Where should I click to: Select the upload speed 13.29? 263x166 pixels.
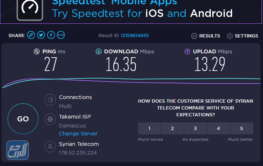point(210,64)
